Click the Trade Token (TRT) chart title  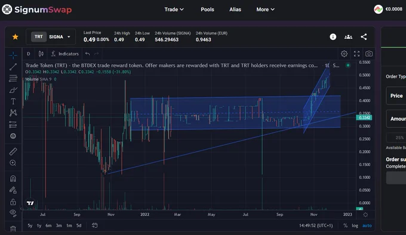(x=171, y=66)
